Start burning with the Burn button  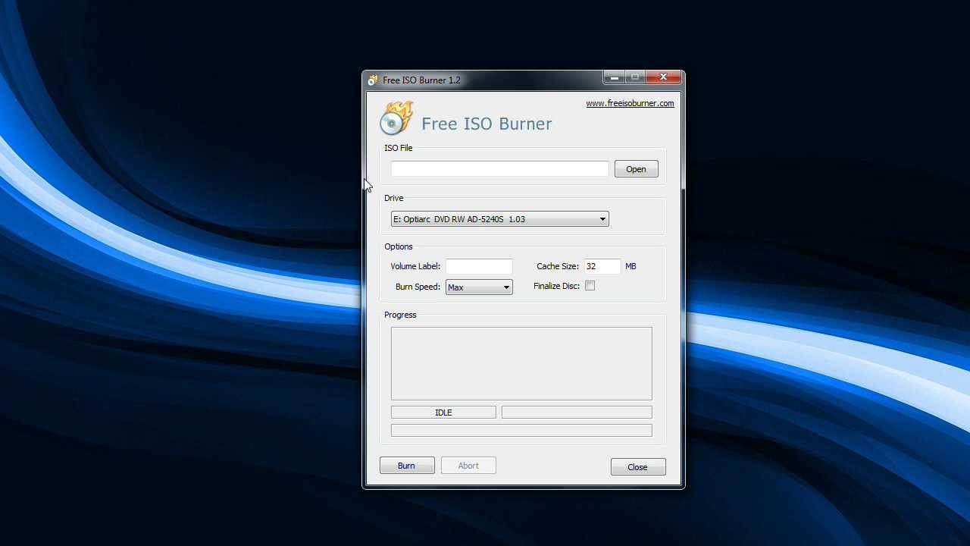click(x=407, y=466)
